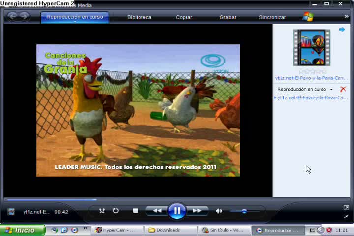Image resolution: width=354 pixels, height=236 pixels.
Task: Mute the volume speaker icon
Action: 219,211
